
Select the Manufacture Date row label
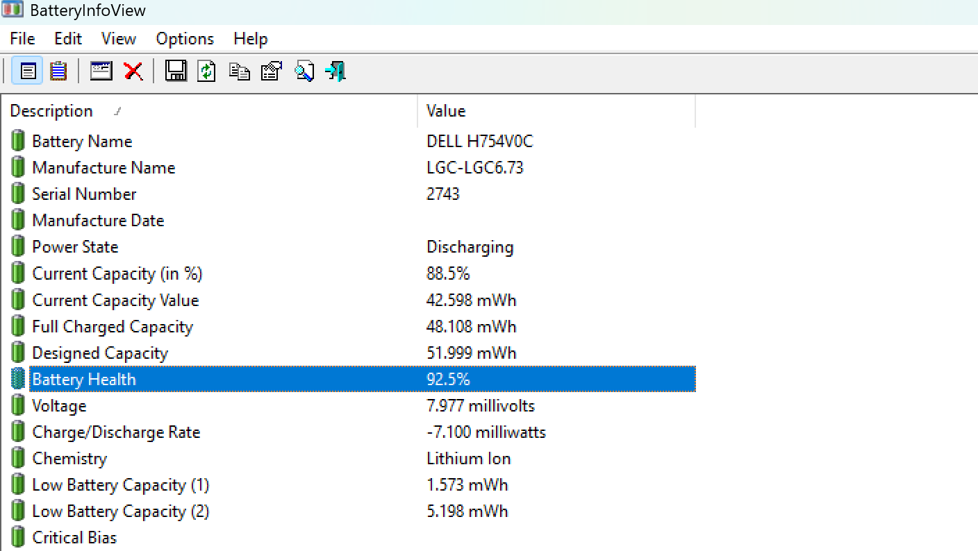98,221
